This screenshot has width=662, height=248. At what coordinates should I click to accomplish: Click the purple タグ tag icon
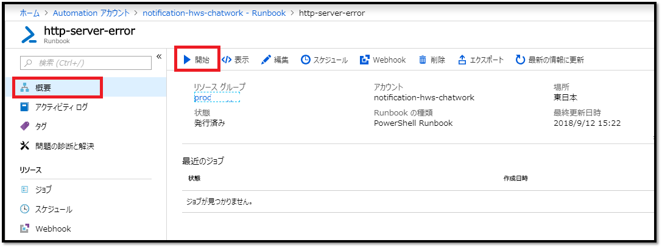click(24, 126)
